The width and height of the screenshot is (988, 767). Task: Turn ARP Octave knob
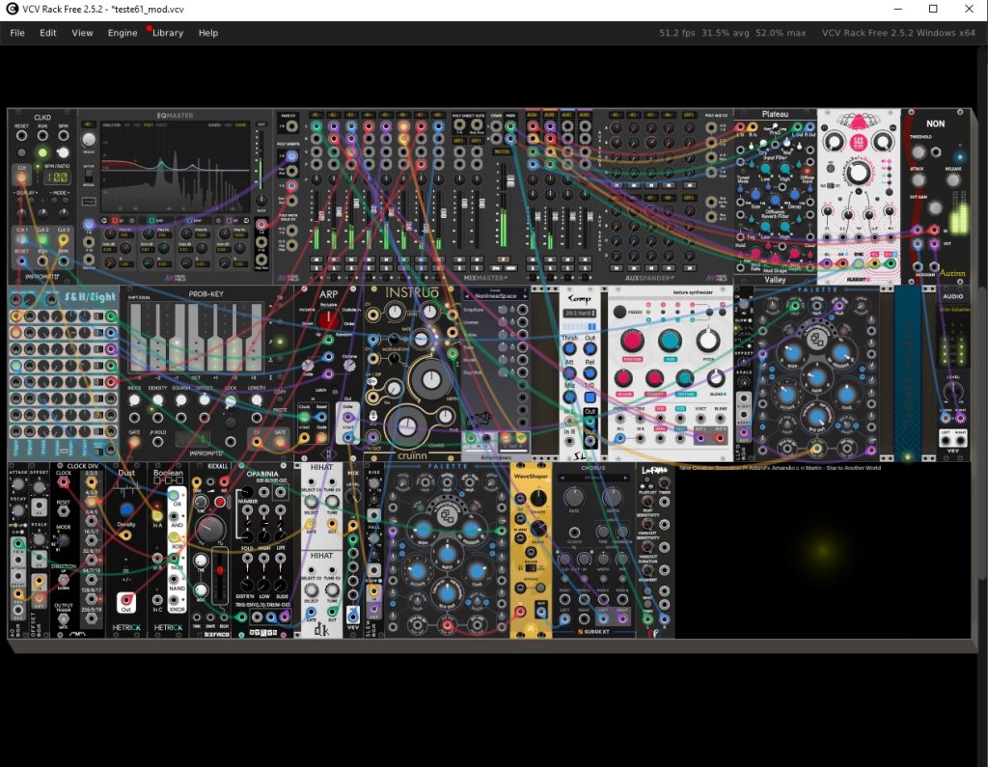tap(348, 366)
